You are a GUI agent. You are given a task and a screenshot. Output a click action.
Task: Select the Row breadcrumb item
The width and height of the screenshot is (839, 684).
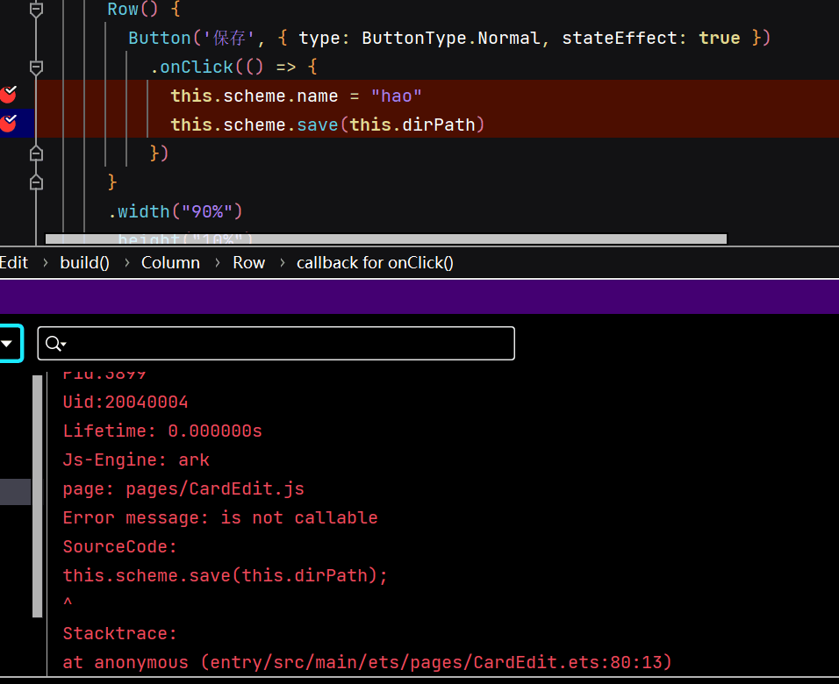click(x=249, y=262)
